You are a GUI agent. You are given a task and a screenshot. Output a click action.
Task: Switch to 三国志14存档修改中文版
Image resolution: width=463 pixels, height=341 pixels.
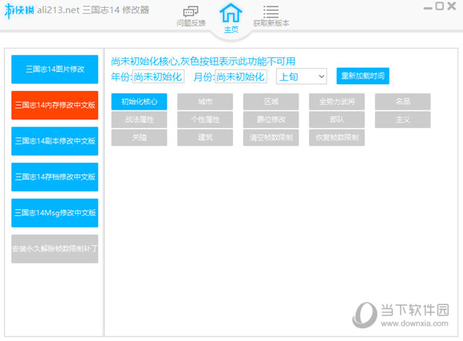[x=55, y=177]
